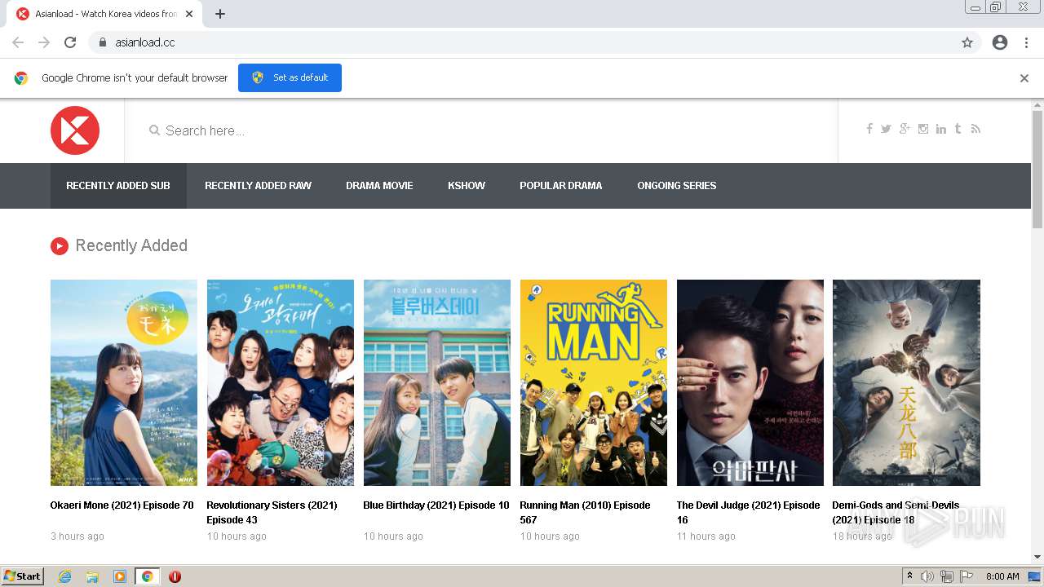1044x587 pixels.
Task: Open Okaeri Mone poster thumbnail
Action: click(124, 383)
